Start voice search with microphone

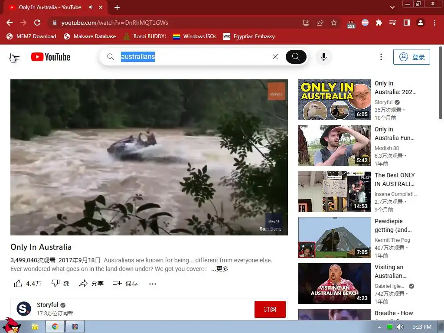(x=323, y=57)
